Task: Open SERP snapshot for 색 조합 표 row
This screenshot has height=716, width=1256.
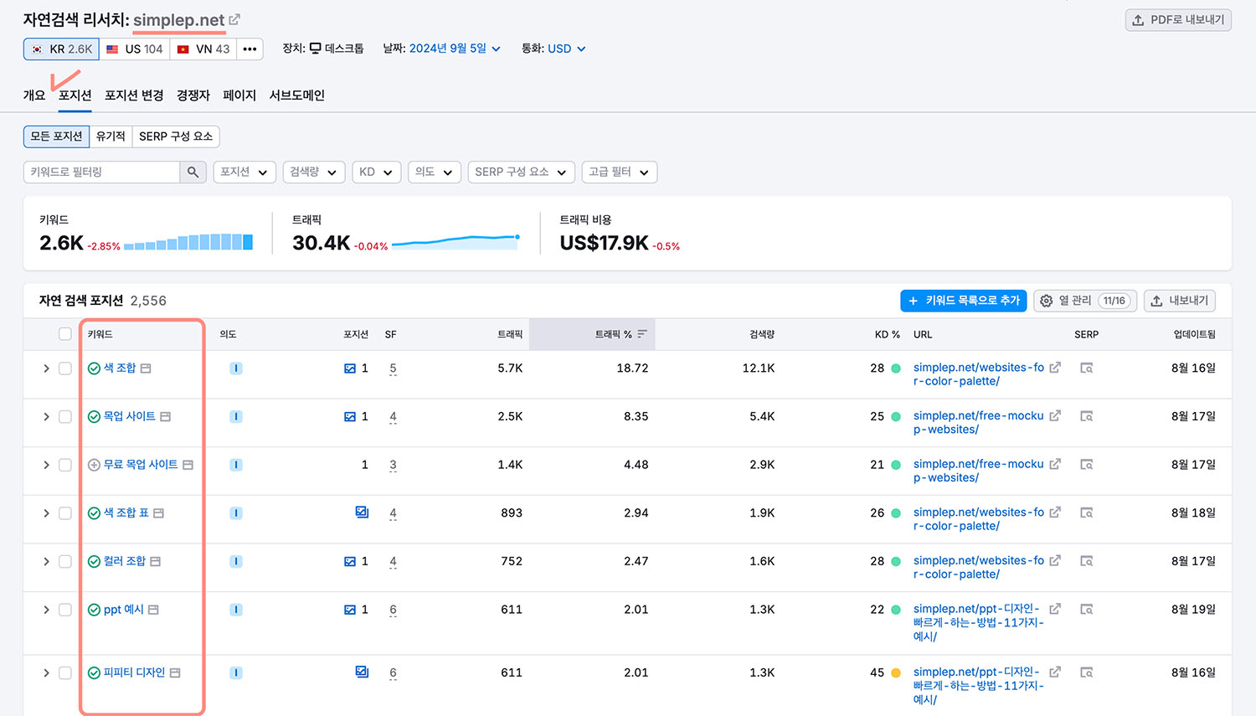Action: tap(1087, 513)
